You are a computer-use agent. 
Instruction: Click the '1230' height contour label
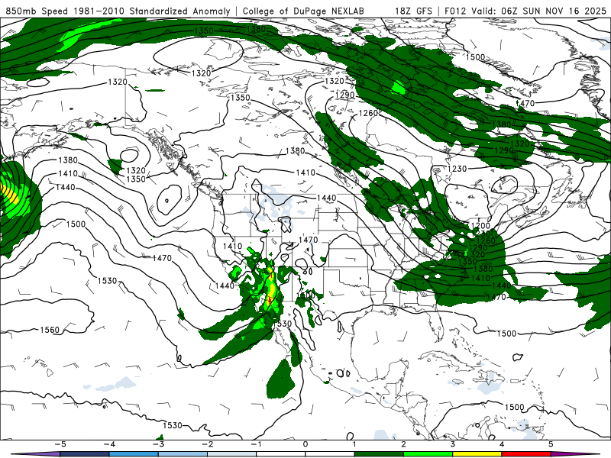pyautogui.click(x=457, y=169)
